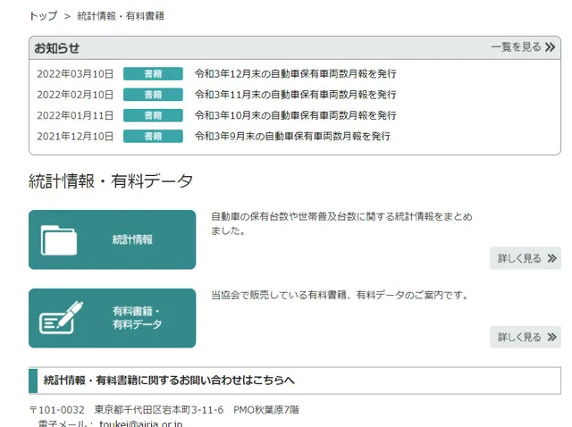Screen dimensions: 572x427
Task: Open the 一覧を見る news list link
Action: [x=523, y=47]
